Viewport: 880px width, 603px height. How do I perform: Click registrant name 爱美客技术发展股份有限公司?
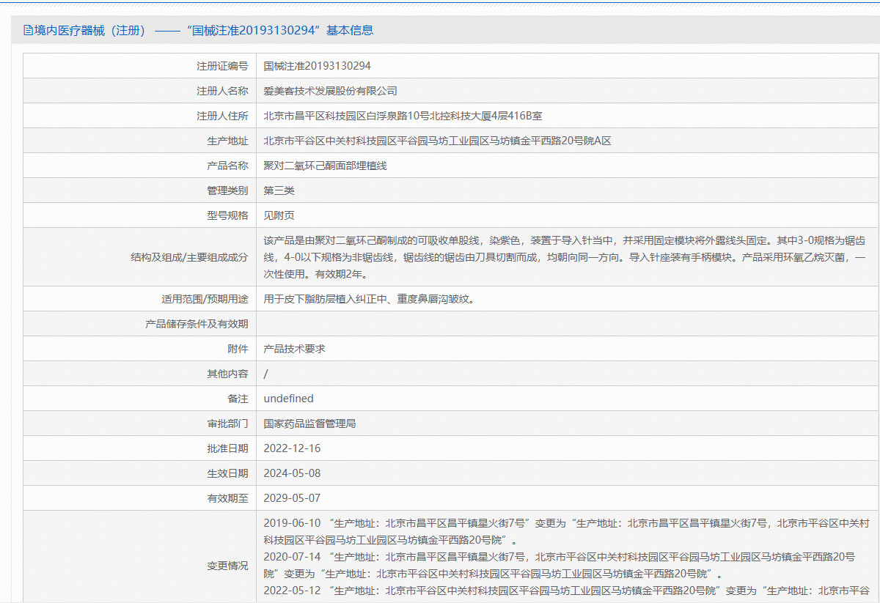(330, 91)
